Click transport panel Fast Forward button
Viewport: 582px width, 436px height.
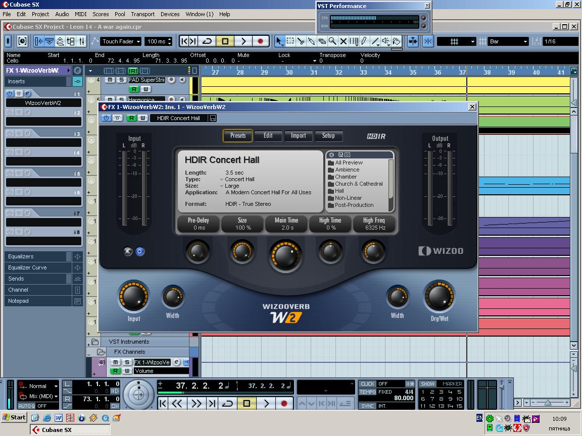197,403
